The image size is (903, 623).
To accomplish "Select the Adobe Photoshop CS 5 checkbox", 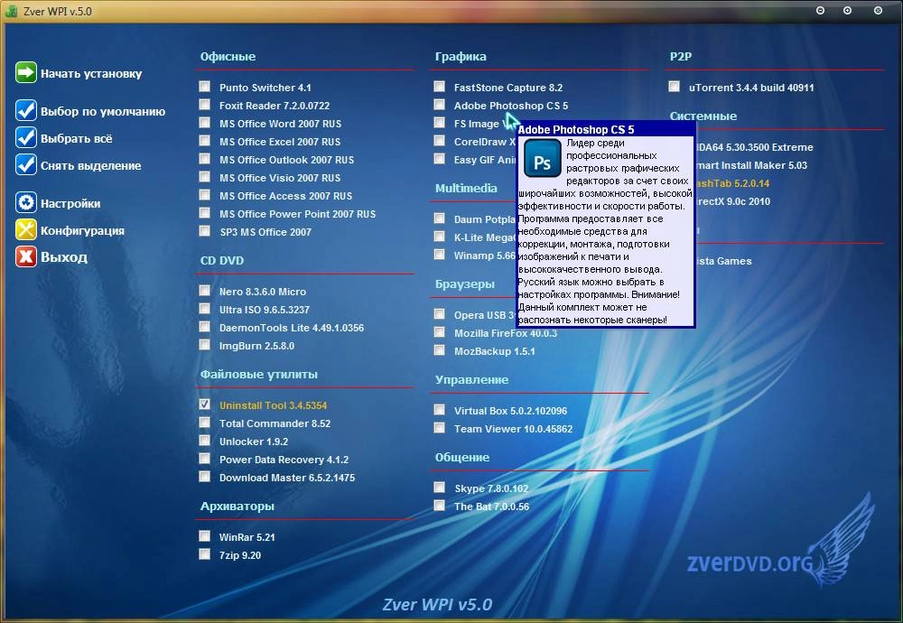I will [x=440, y=104].
